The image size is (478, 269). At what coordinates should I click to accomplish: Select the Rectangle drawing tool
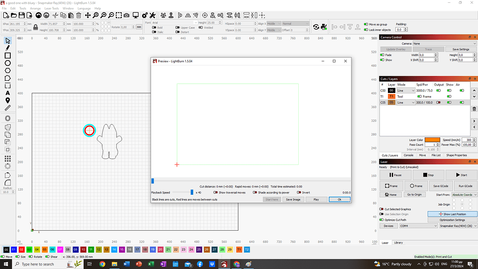point(7,56)
